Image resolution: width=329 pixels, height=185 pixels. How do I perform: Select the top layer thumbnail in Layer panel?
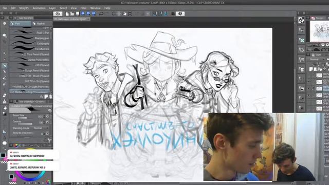click(x=319, y=75)
